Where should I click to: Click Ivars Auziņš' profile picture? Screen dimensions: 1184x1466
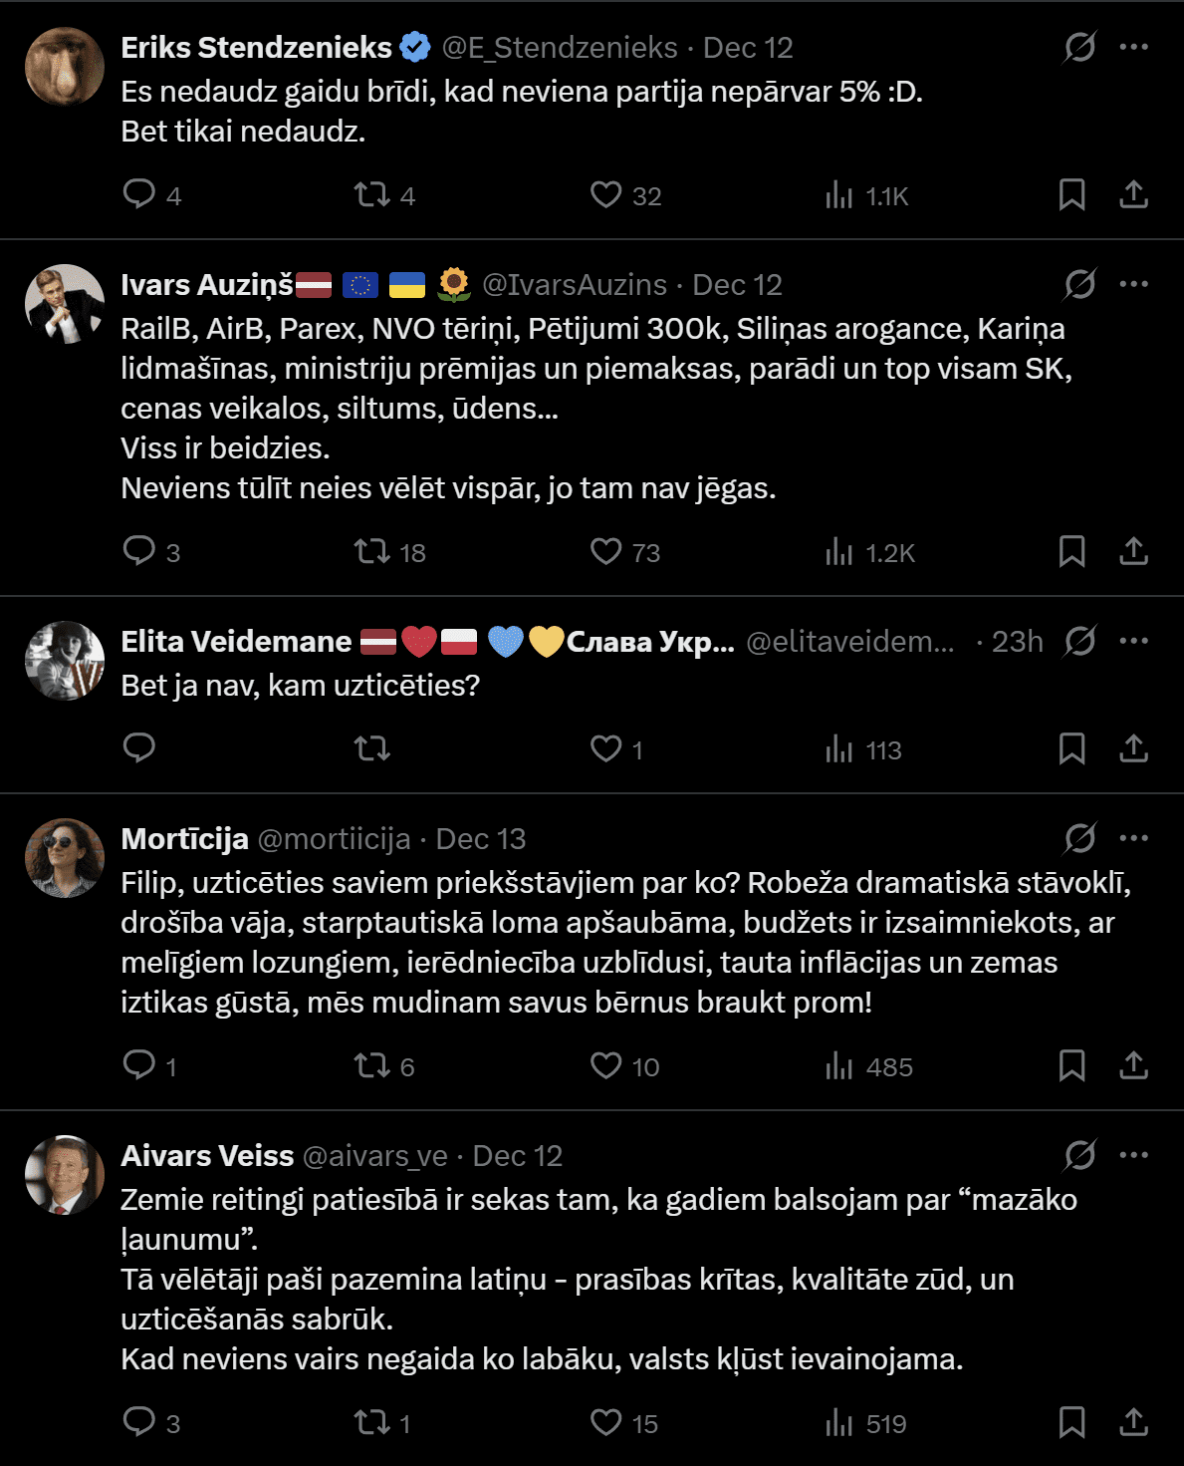(x=65, y=304)
